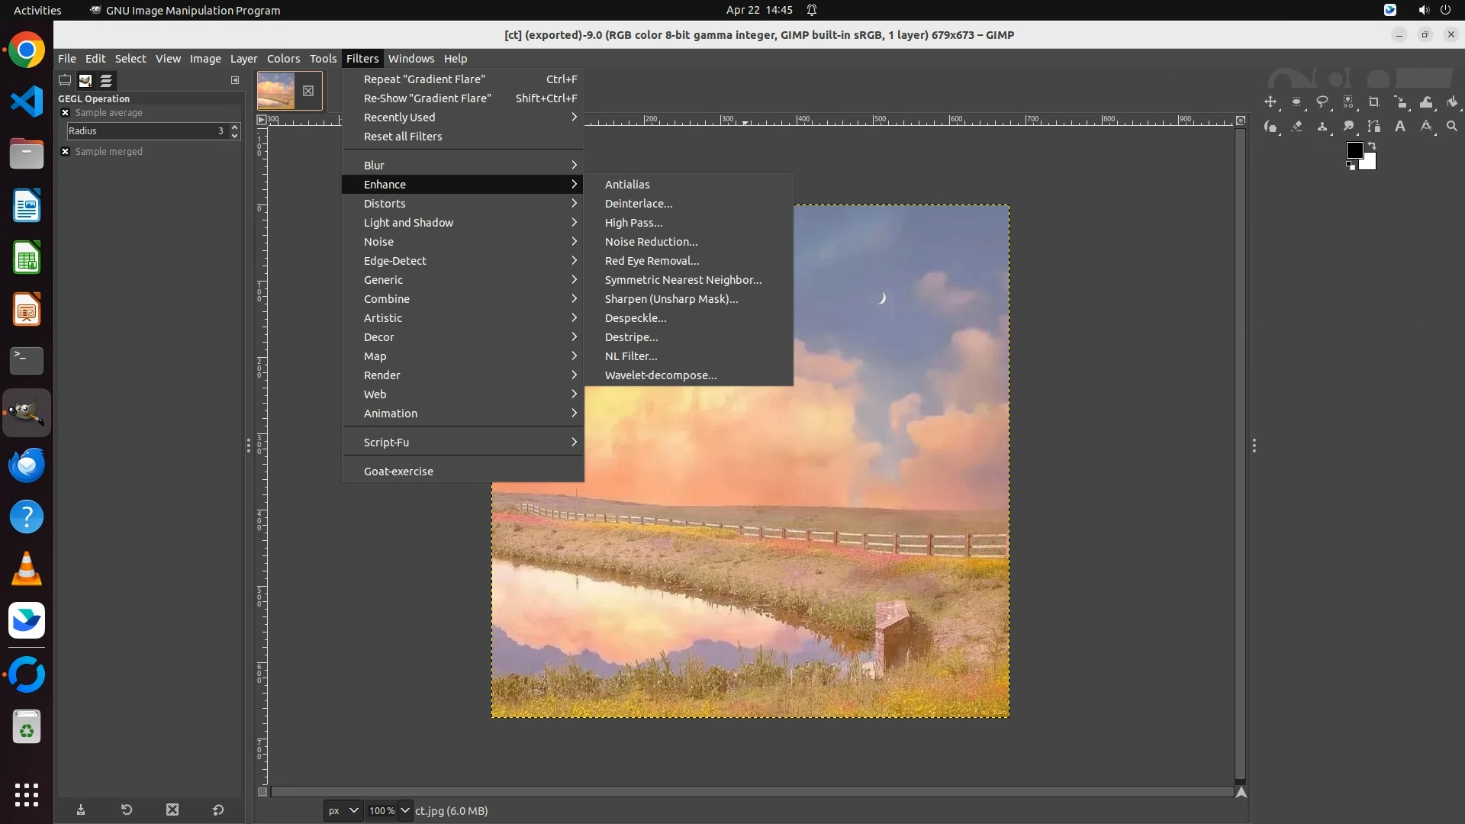Toggle the Sample merged checkbox
The width and height of the screenshot is (1465, 824).
pyautogui.click(x=66, y=152)
